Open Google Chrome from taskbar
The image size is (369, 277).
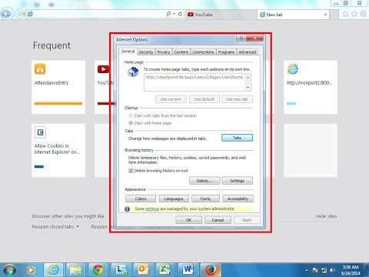click(98, 270)
